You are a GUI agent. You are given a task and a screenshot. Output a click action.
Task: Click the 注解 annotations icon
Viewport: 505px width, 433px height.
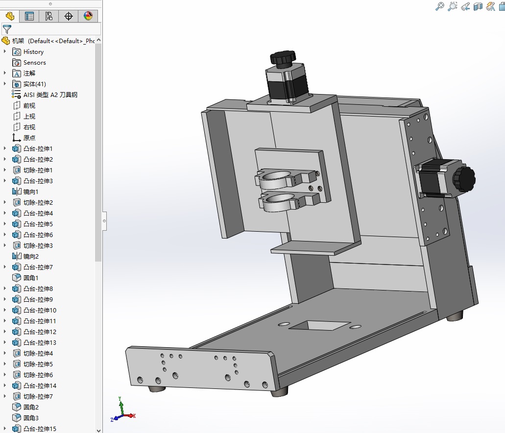coord(17,73)
